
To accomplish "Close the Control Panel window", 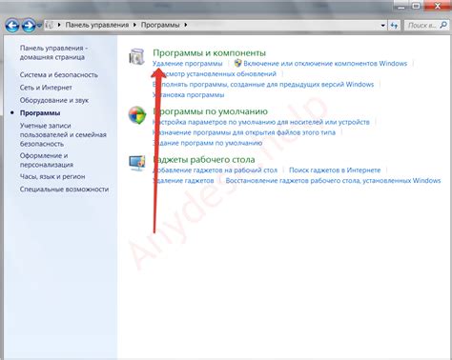I will tap(438, 6).
